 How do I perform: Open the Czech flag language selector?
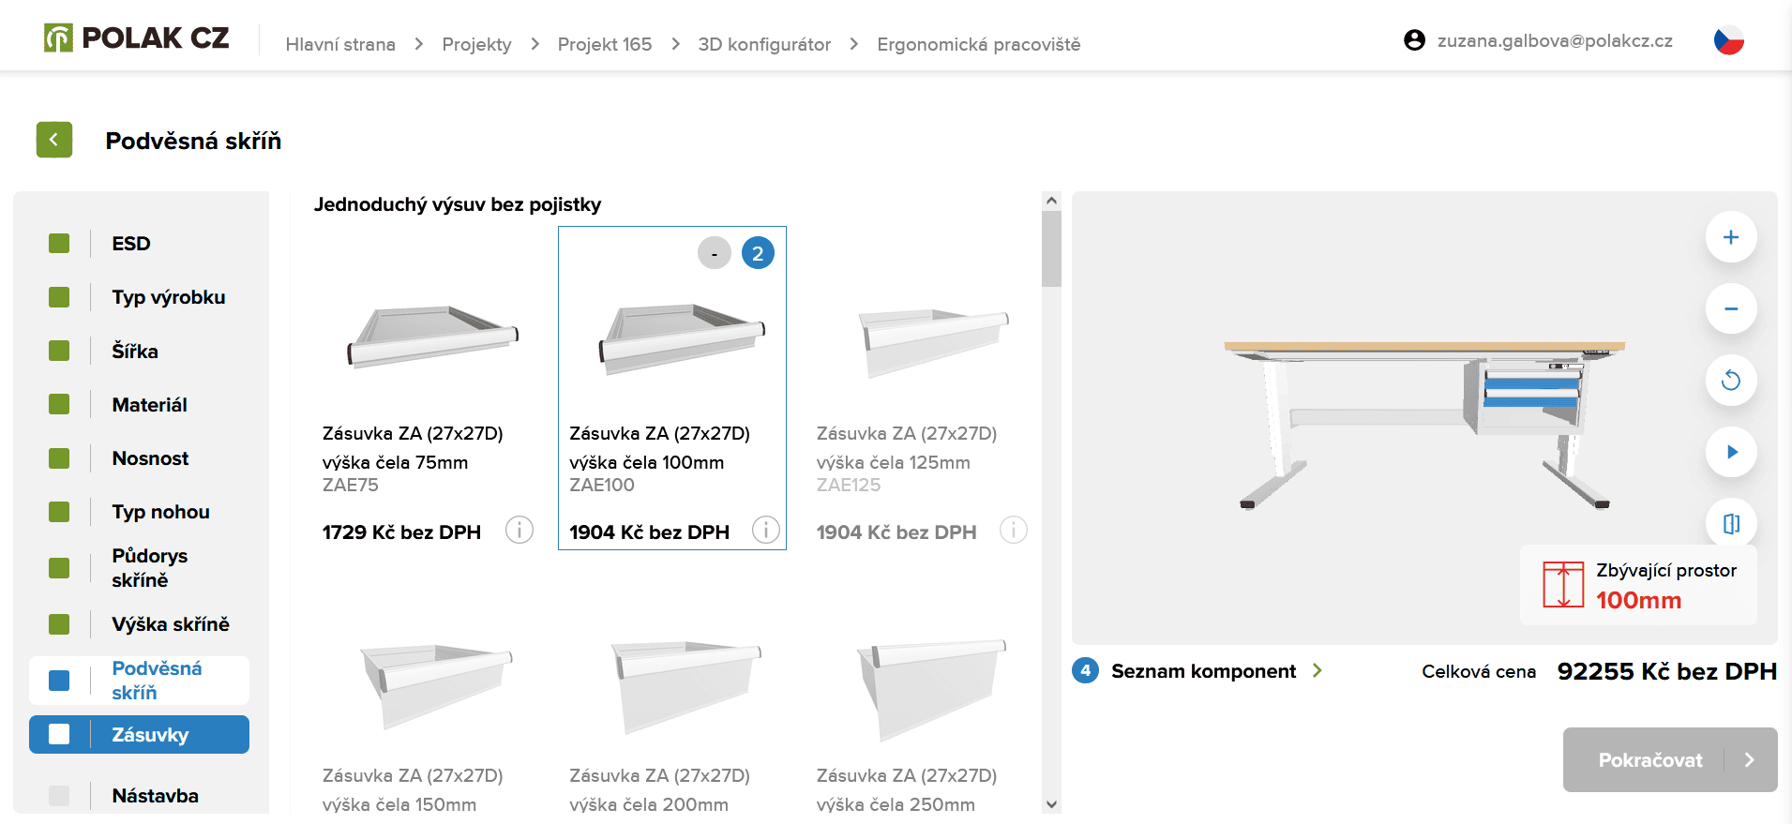[1728, 39]
